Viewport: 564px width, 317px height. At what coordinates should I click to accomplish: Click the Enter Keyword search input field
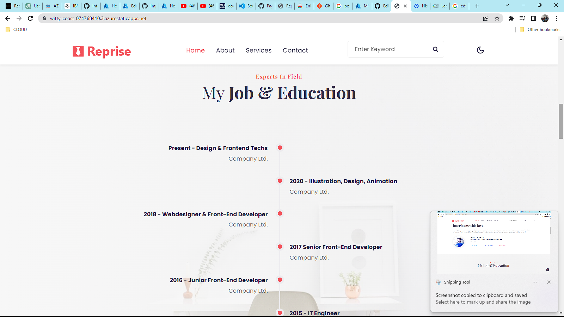[388, 49]
